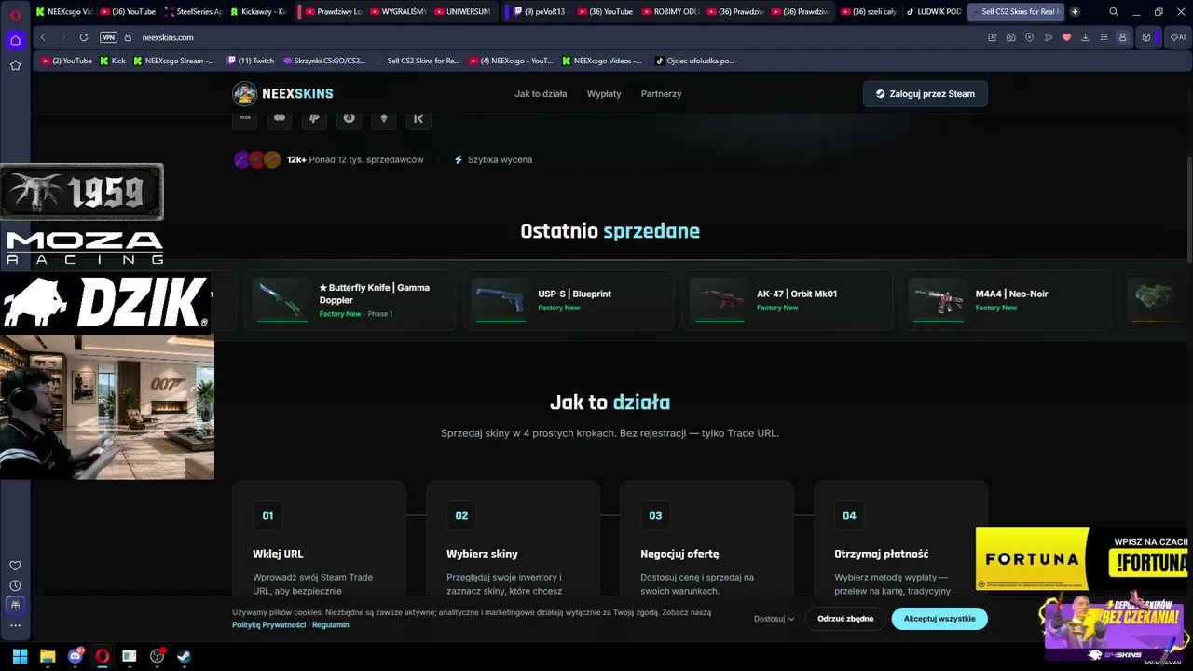This screenshot has width=1193, height=671.
Task: Open a new browser tab with plus
Action: point(1075,12)
